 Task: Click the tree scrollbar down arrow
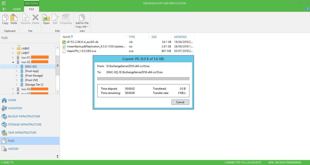click(x=58, y=92)
